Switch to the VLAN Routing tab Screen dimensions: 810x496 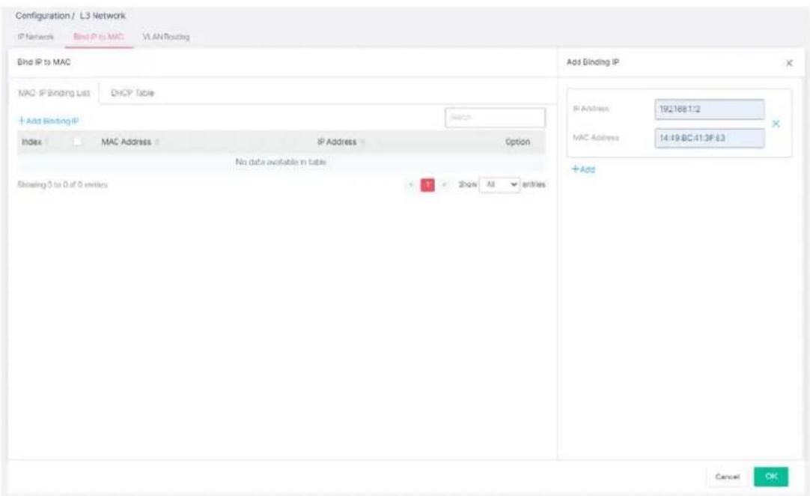pyautogui.click(x=166, y=37)
